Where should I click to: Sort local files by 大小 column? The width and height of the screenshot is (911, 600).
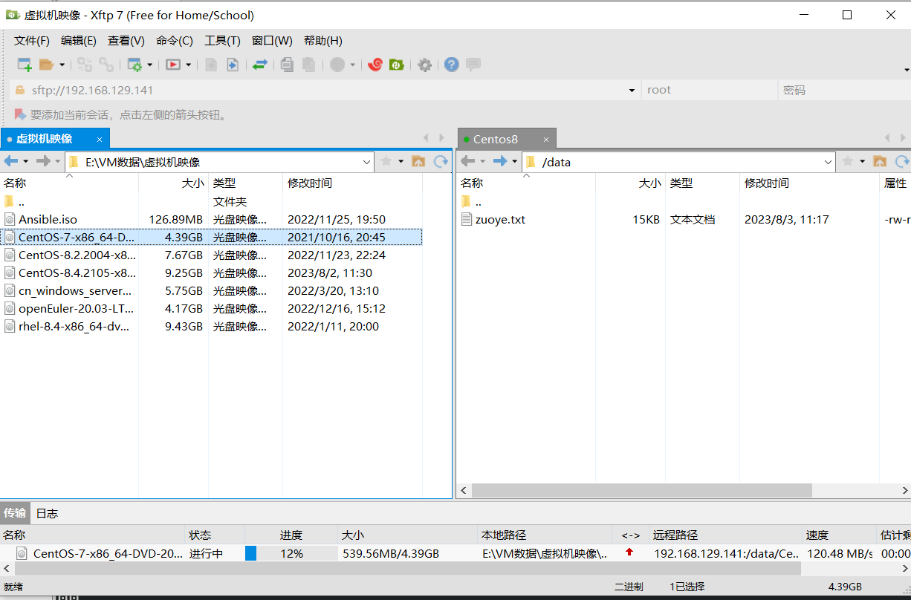173,183
